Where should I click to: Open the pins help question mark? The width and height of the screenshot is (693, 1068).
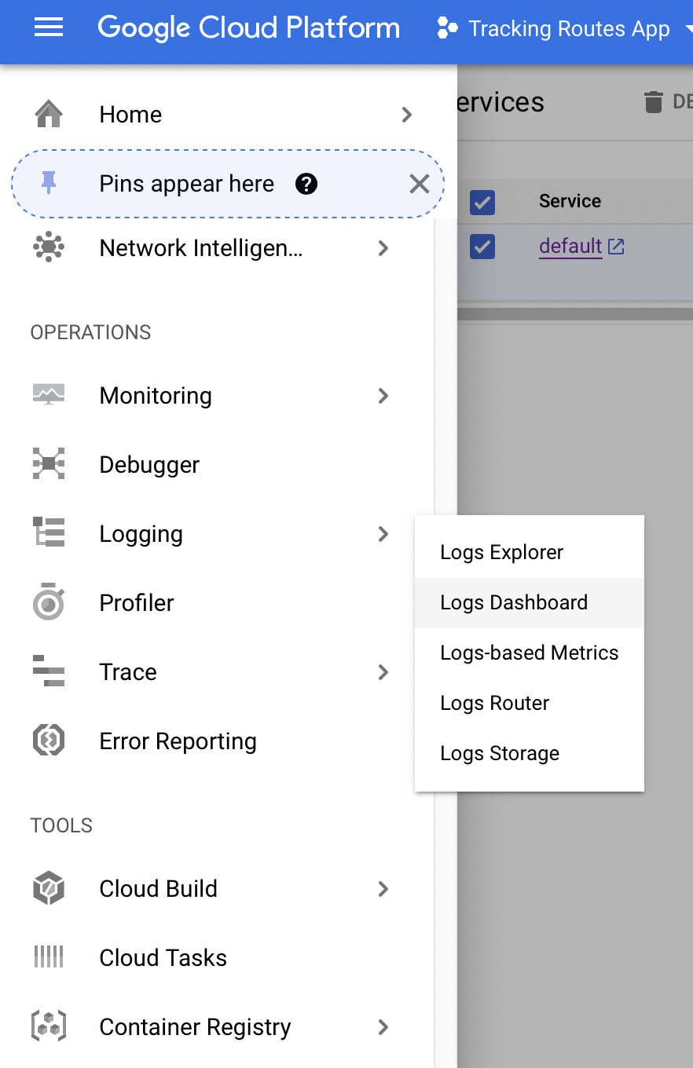coord(306,184)
